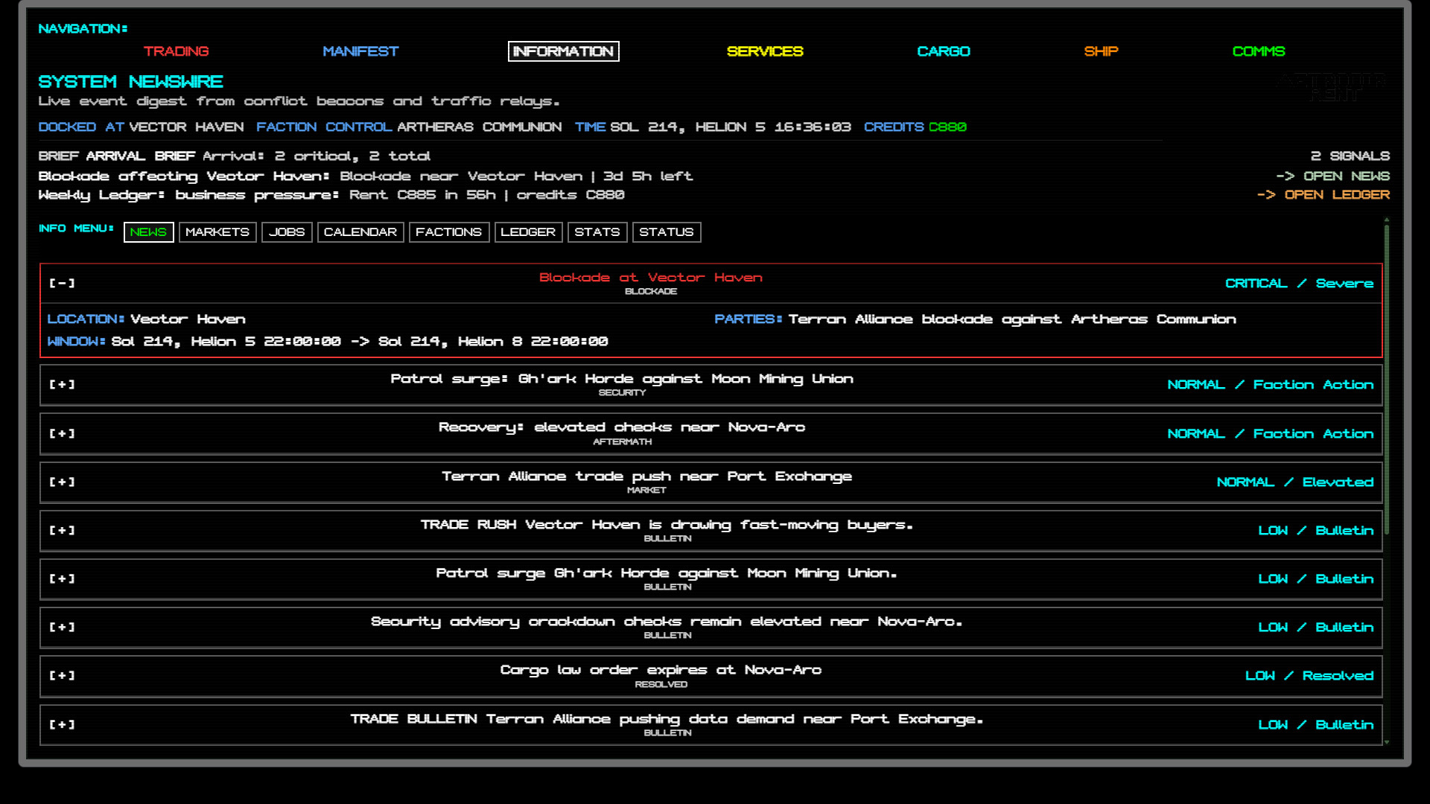The height and width of the screenshot is (804, 1430).
Task: Click the docked location VECTOR HAVEN text
Action: click(x=186, y=127)
